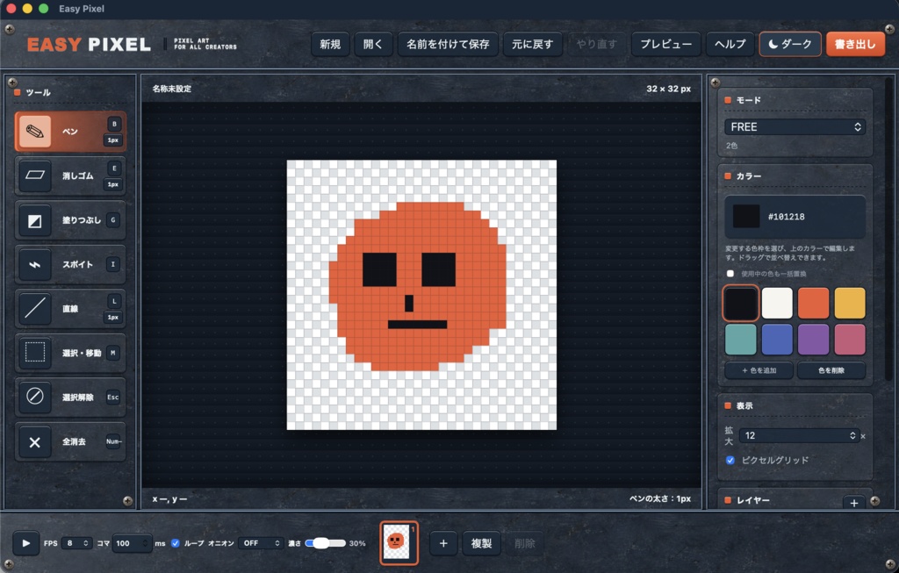Open ヘルプ help
This screenshot has height=573, width=899.
tap(730, 44)
